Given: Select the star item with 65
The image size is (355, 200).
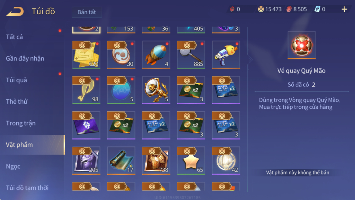Looking at the screenshot, I should coord(191,161).
